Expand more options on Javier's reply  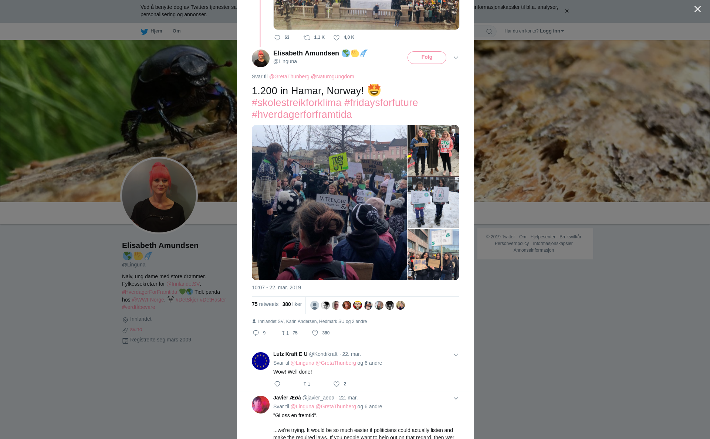(x=456, y=398)
